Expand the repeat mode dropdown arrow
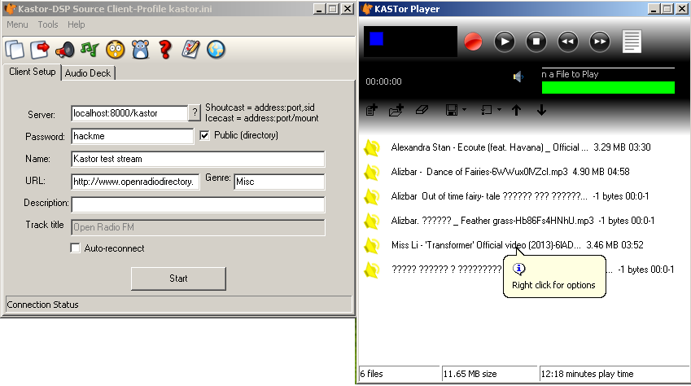 pos(499,109)
